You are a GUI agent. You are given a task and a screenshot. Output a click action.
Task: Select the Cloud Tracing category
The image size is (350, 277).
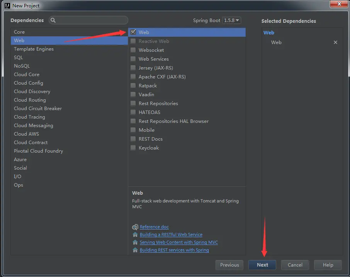point(69,117)
